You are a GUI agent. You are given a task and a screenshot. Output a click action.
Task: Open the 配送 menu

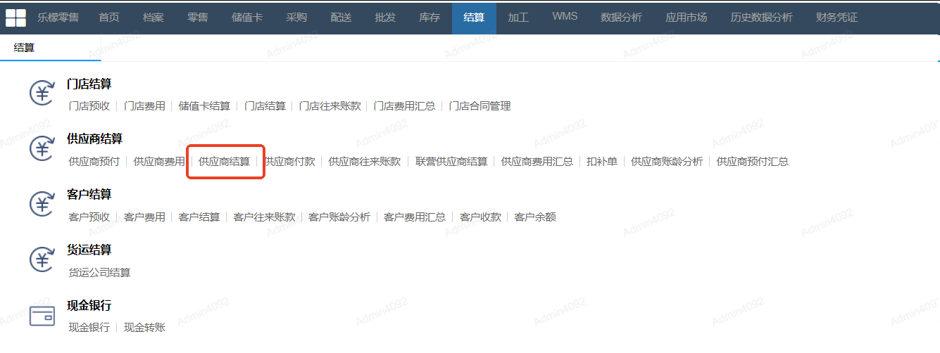(x=341, y=18)
